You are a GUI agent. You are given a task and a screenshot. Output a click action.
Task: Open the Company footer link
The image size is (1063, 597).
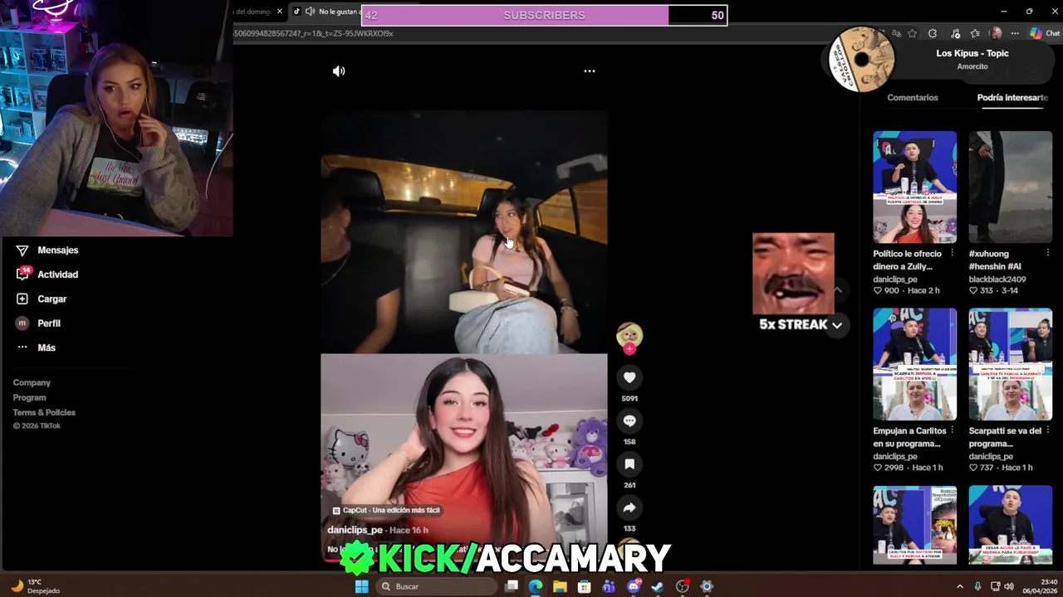32,383
